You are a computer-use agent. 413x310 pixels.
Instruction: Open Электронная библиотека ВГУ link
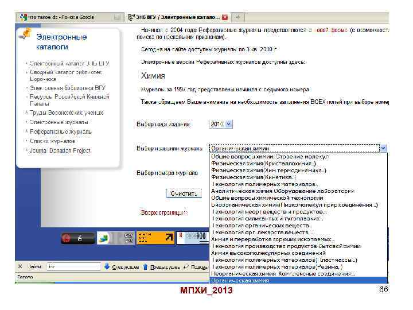pos(68,88)
